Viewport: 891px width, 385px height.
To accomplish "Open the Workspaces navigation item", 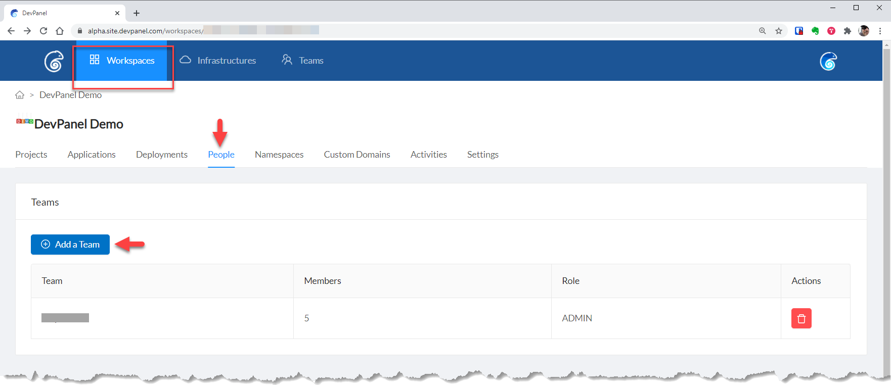I will pyautogui.click(x=122, y=61).
